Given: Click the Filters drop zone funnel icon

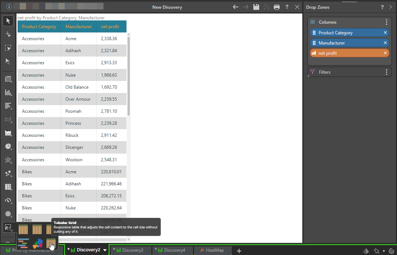Looking at the screenshot, I should pos(313,72).
